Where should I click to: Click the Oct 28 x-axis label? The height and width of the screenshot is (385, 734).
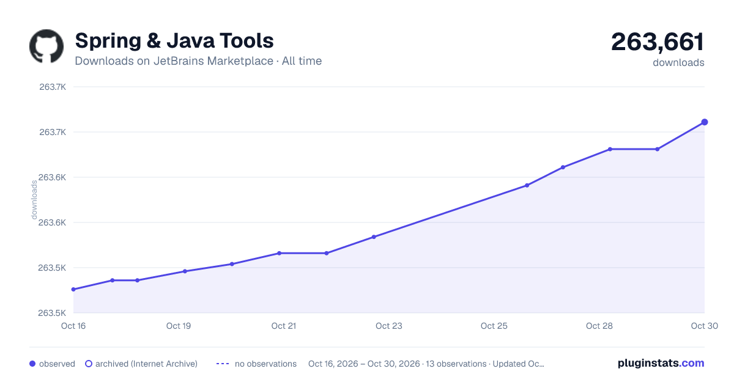point(599,326)
